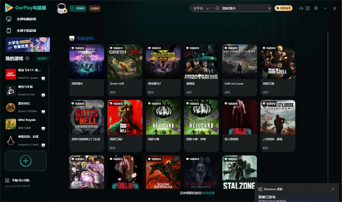Open the Solium Infernum game card

163,172
